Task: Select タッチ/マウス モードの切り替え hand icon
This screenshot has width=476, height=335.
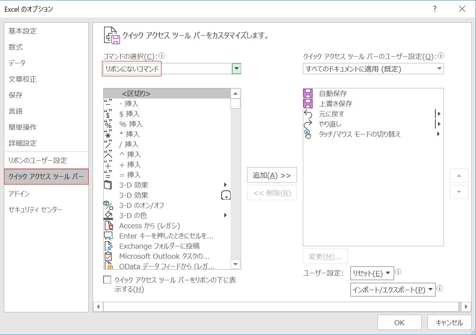Action: (308, 134)
